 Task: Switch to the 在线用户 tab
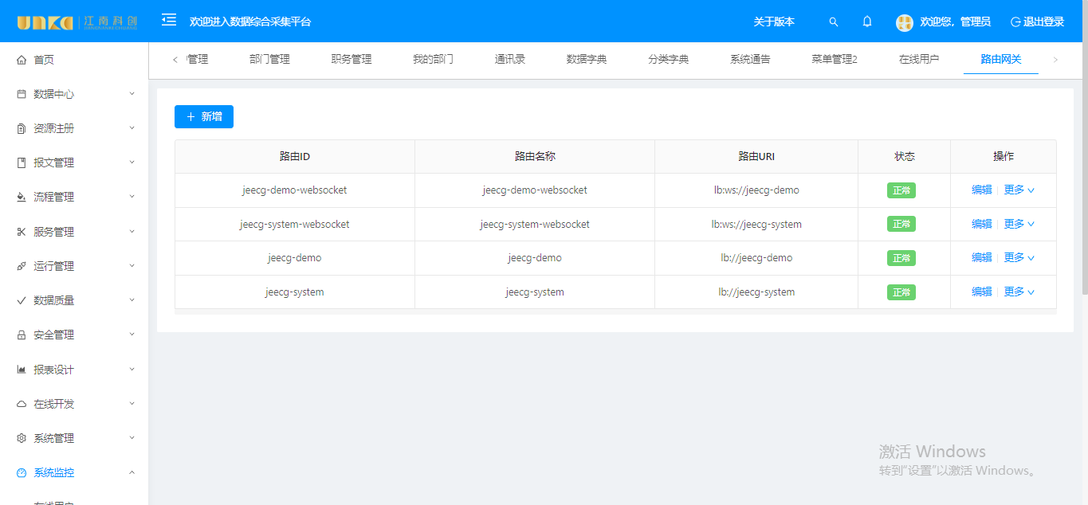coord(919,59)
